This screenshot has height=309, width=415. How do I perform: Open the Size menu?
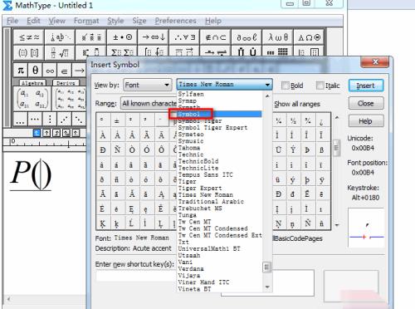tap(139, 21)
